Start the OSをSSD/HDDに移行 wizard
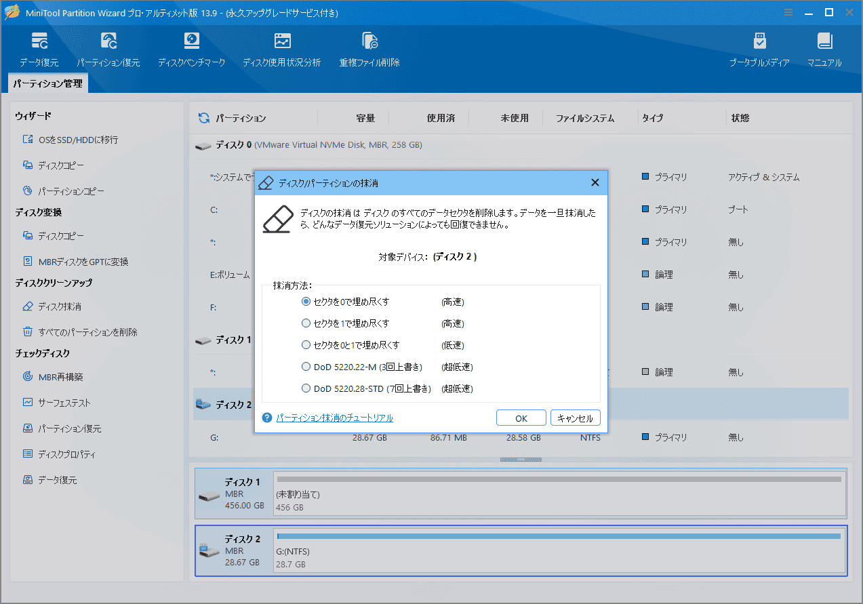Image resolution: width=863 pixels, height=604 pixels. point(71,140)
